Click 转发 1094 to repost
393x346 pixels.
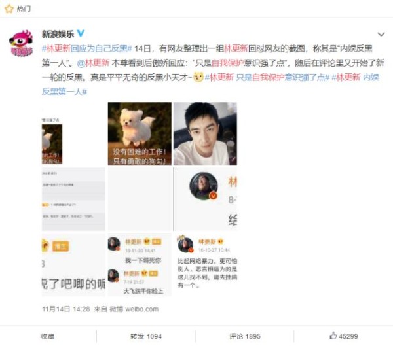pos(146,336)
